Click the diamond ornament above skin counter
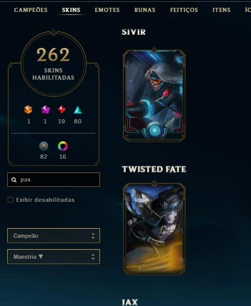 53,32
